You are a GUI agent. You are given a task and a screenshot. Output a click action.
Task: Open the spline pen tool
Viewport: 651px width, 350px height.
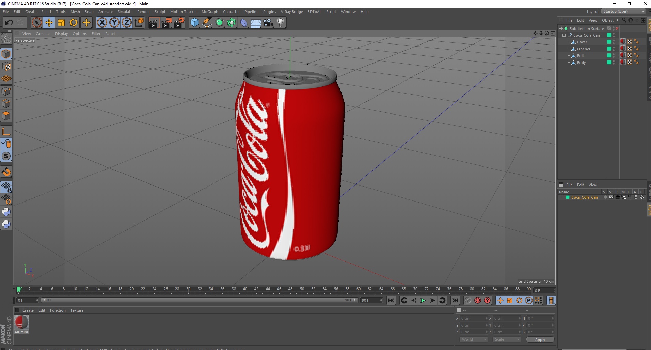(x=207, y=23)
